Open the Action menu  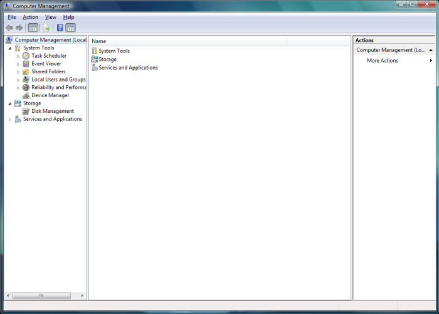(30, 17)
